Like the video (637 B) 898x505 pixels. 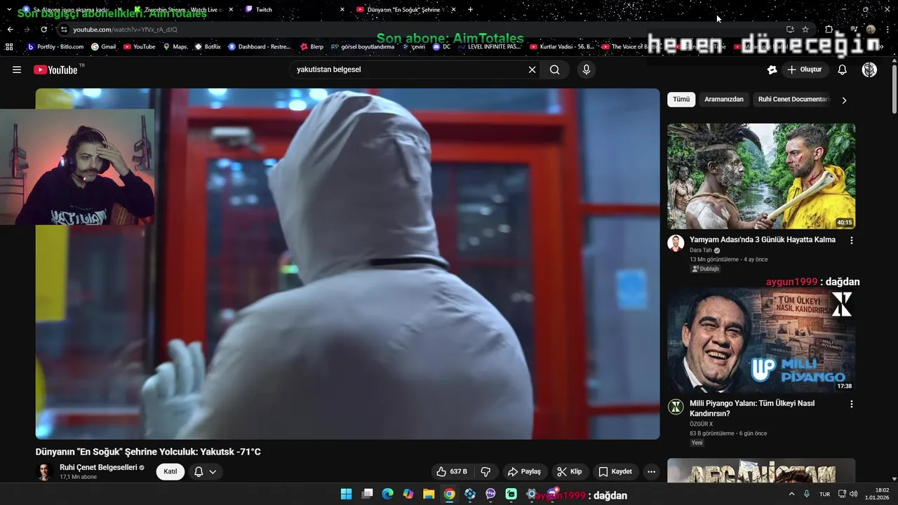[x=452, y=471]
